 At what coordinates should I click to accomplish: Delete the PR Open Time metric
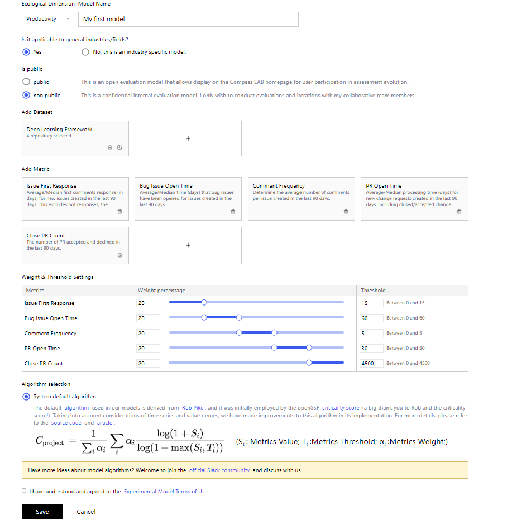click(459, 212)
